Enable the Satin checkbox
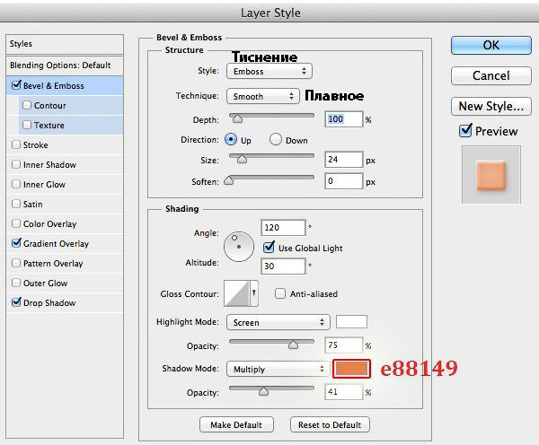Viewport: 539px width, 445px height. pyautogui.click(x=16, y=204)
